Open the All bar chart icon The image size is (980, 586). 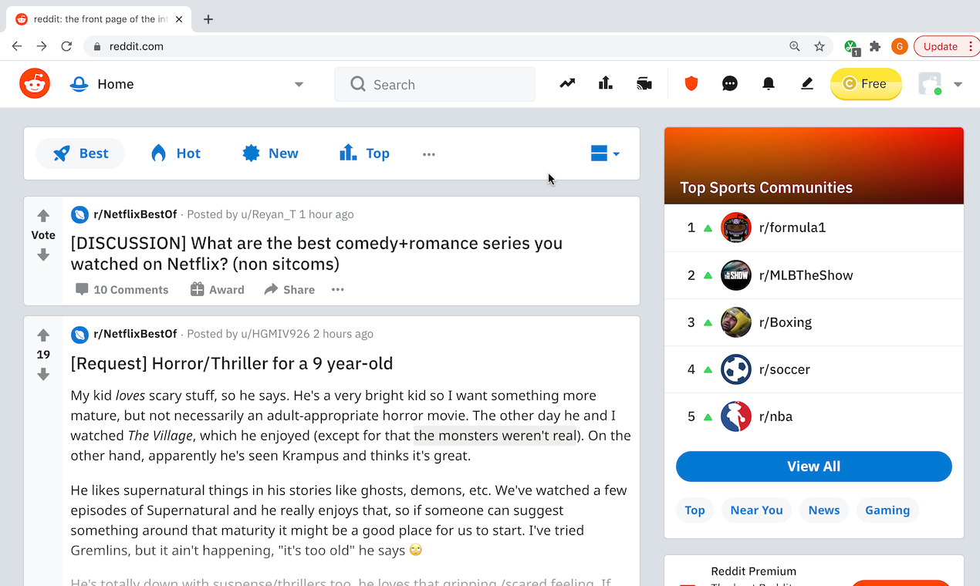(x=606, y=83)
